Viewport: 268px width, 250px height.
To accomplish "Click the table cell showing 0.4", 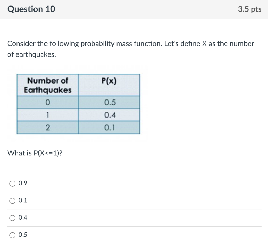I will pos(109,115).
